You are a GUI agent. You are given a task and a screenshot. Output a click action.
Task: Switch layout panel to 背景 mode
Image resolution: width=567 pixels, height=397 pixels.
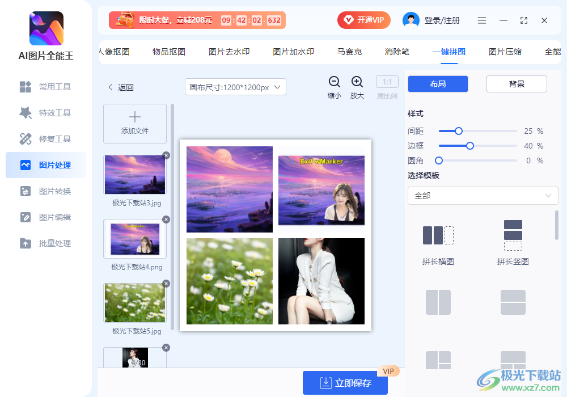pyautogui.click(x=517, y=83)
